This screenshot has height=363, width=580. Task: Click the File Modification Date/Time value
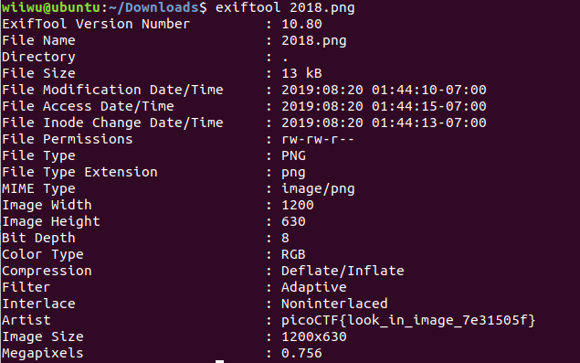pyautogui.click(x=384, y=90)
